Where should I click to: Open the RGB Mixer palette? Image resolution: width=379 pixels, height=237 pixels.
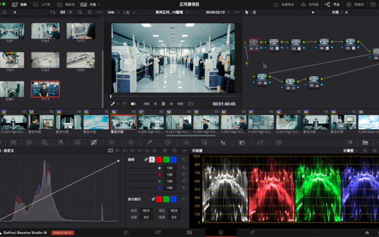pyautogui.click(x=61, y=142)
